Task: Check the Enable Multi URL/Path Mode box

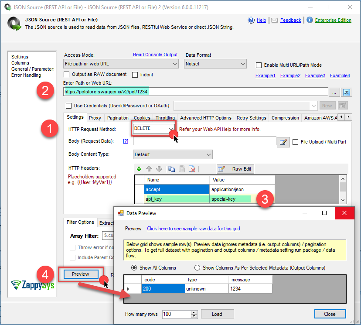Action: tap(259, 65)
